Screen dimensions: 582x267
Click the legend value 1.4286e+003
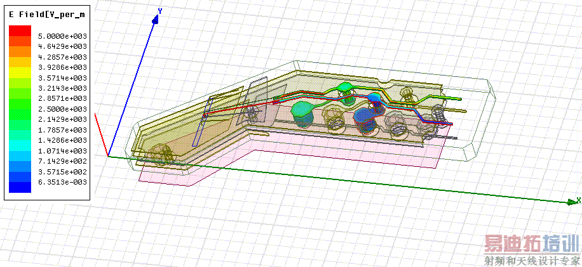tap(62, 140)
